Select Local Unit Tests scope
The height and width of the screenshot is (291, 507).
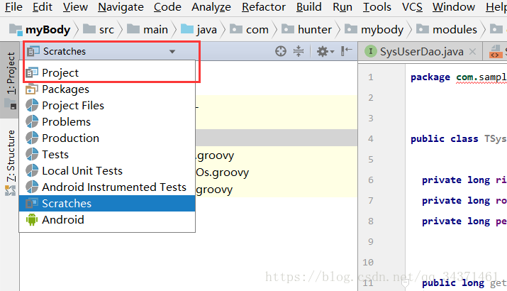pos(82,171)
